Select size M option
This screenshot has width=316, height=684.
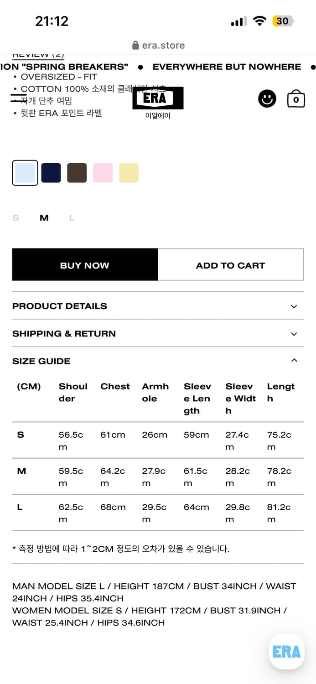[44, 218]
